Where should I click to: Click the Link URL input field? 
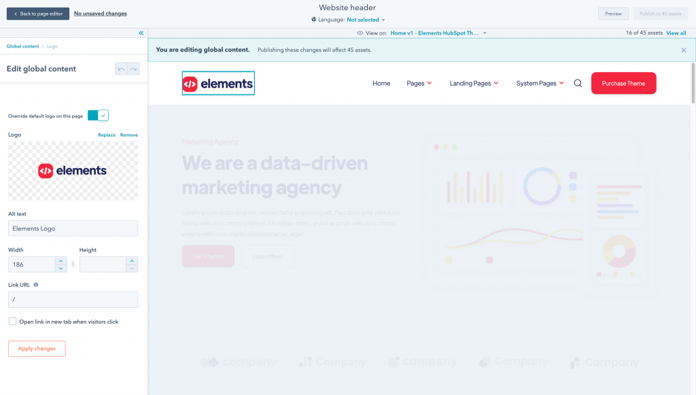click(73, 300)
